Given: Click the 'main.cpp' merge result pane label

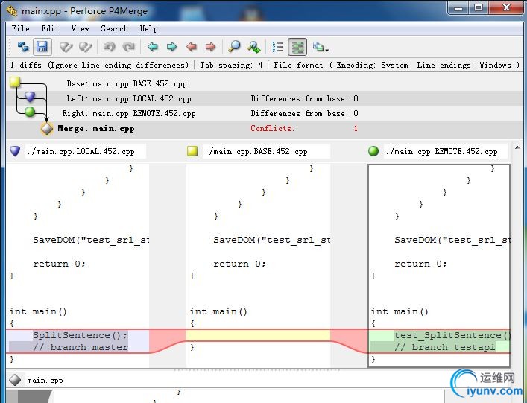Looking at the screenshot, I should click(x=45, y=381).
